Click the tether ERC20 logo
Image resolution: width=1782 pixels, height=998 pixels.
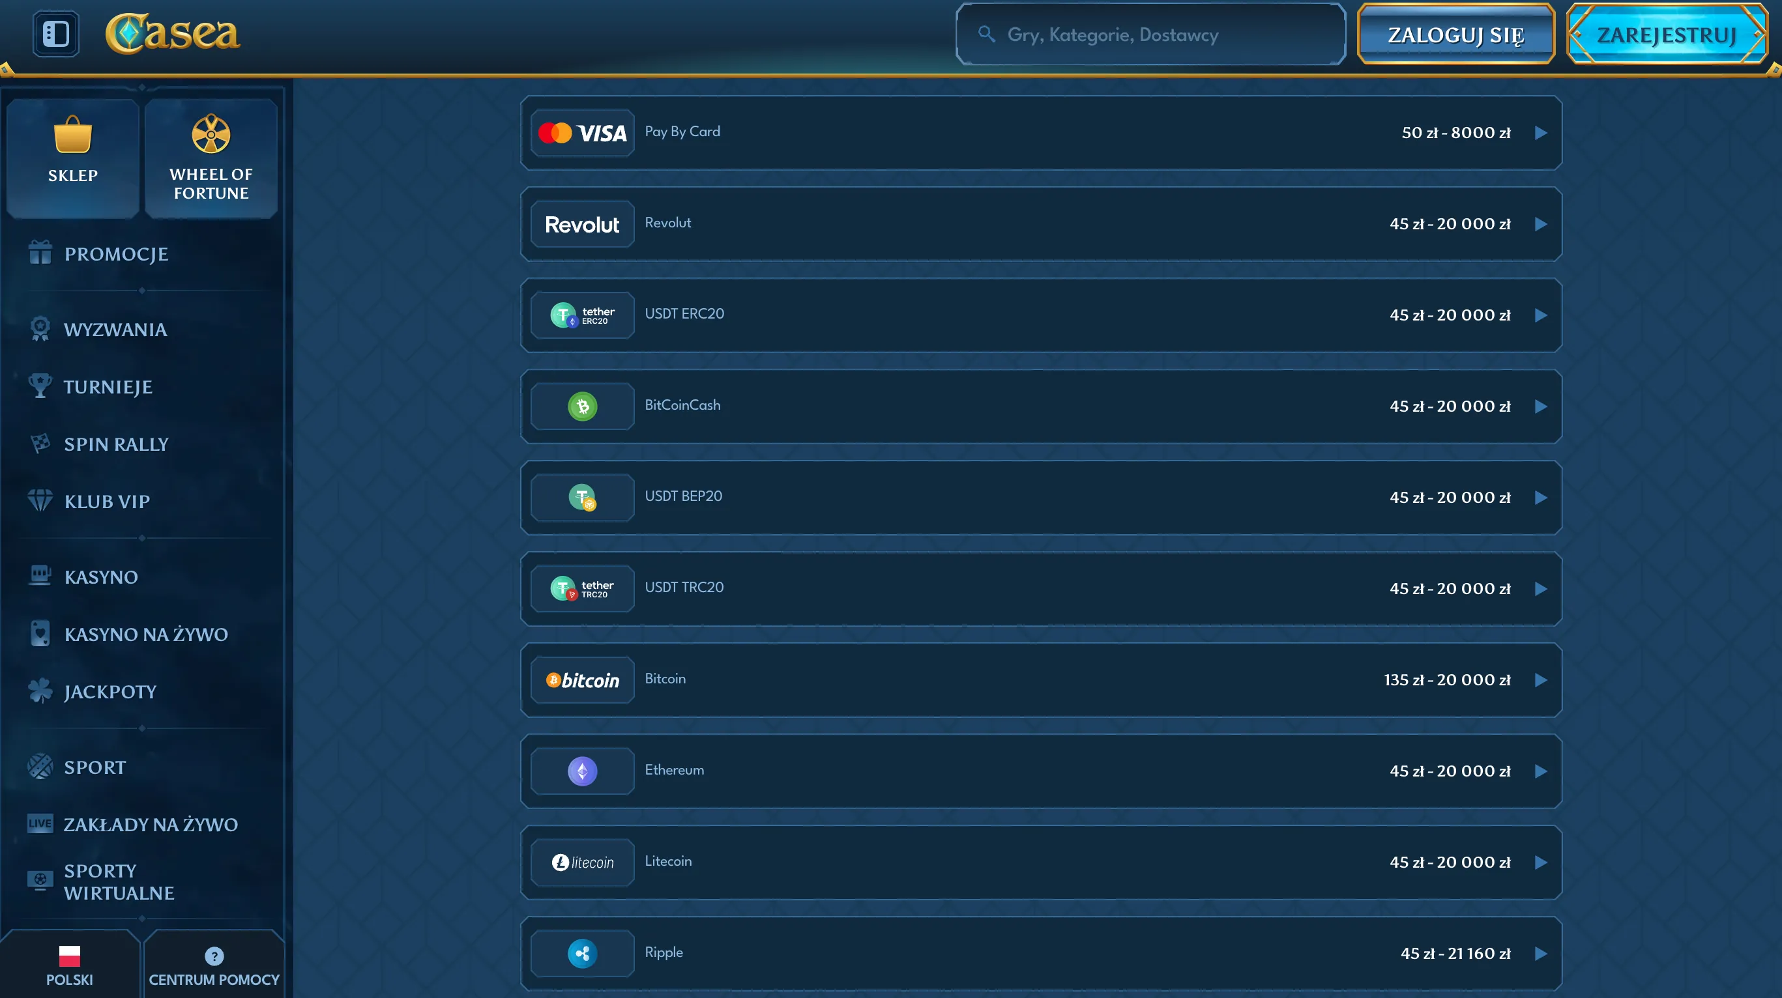click(x=583, y=315)
